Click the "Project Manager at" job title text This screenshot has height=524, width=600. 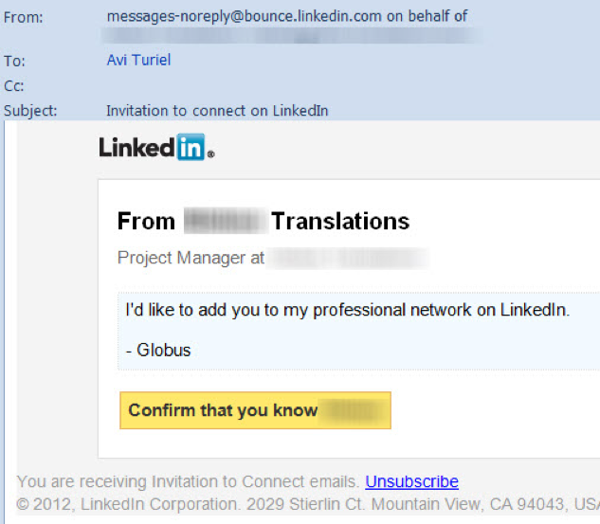(x=191, y=258)
